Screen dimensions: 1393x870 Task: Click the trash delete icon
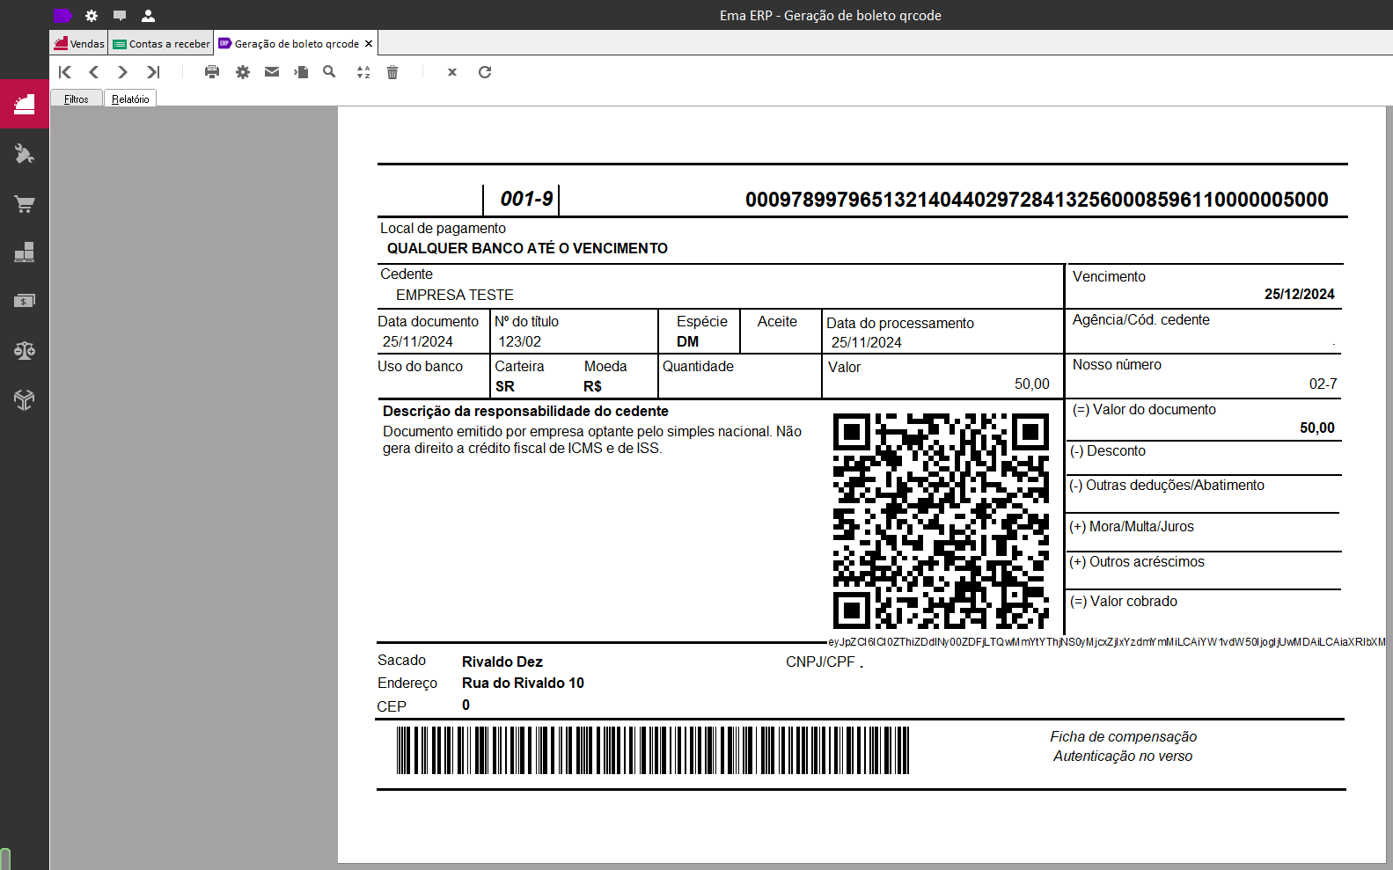[392, 72]
